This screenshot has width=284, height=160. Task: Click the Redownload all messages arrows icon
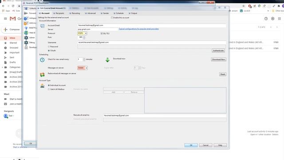tap(42, 75)
